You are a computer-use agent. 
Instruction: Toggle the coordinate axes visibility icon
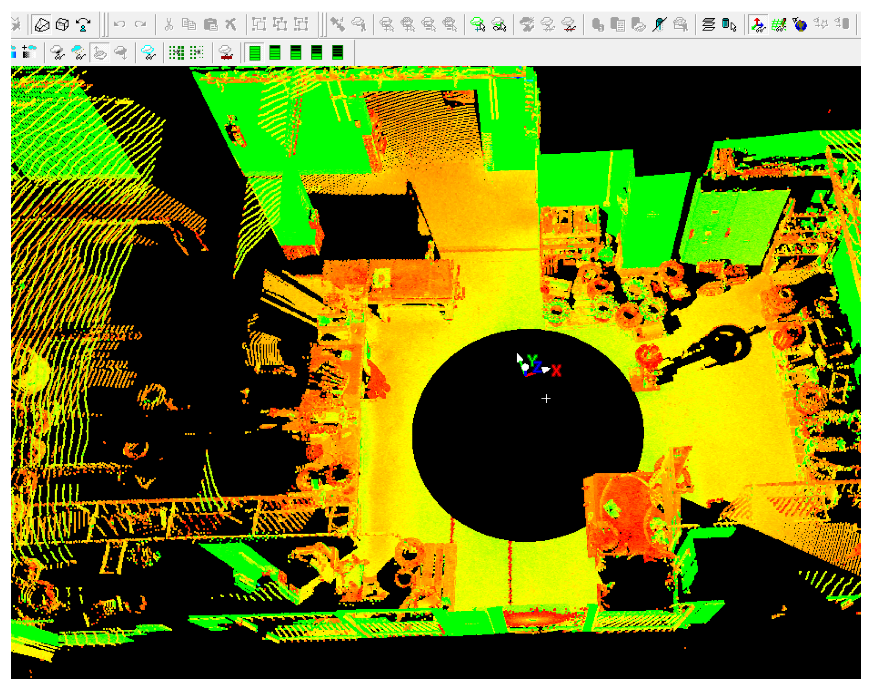click(x=758, y=25)
